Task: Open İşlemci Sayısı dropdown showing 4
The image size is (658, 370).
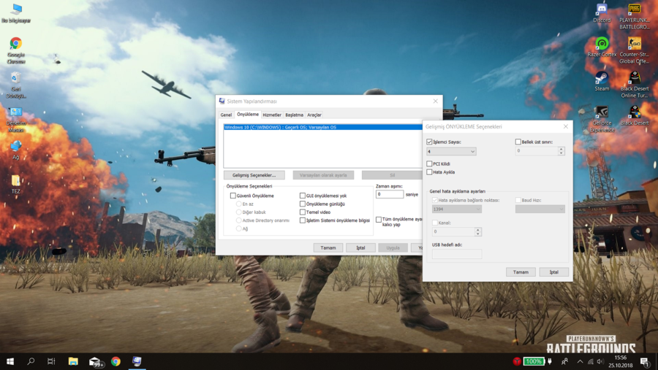Action: (451, 151)
